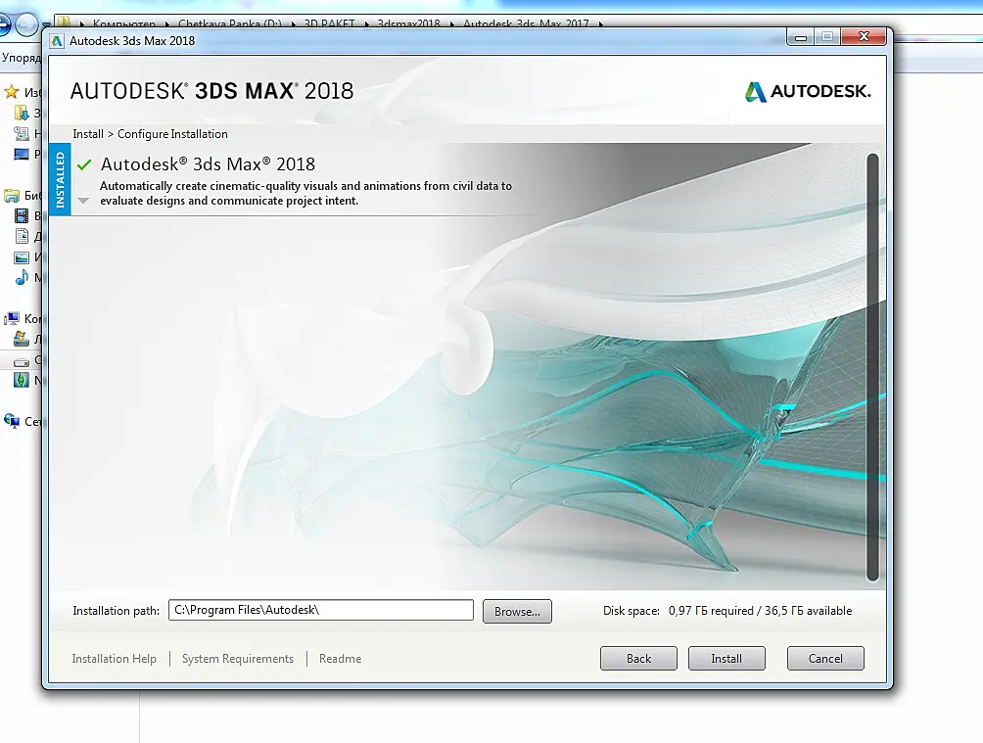
Task: Click the Downloads folder icon under Favorites
Action: [22, 113]
